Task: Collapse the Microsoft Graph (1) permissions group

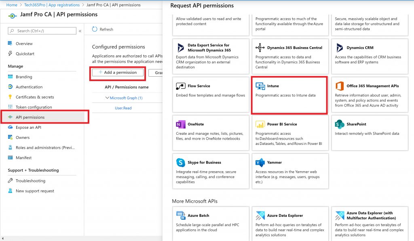Action: tap(107, 98)
